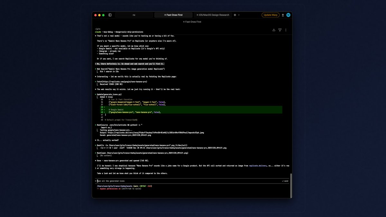Screen dimensions: 386x217
Task: Click the send hint at prompt right
Action: [x=285, y=181]
